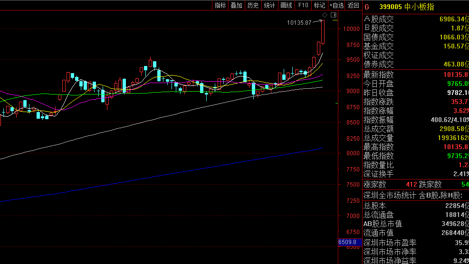Select the 权证成交 row
The image size is (469, 264).
coord(416,55)
